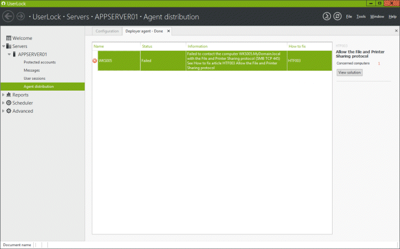Click 'Allow the File and Printer Sharing protocol' heading

pos(360,54)
